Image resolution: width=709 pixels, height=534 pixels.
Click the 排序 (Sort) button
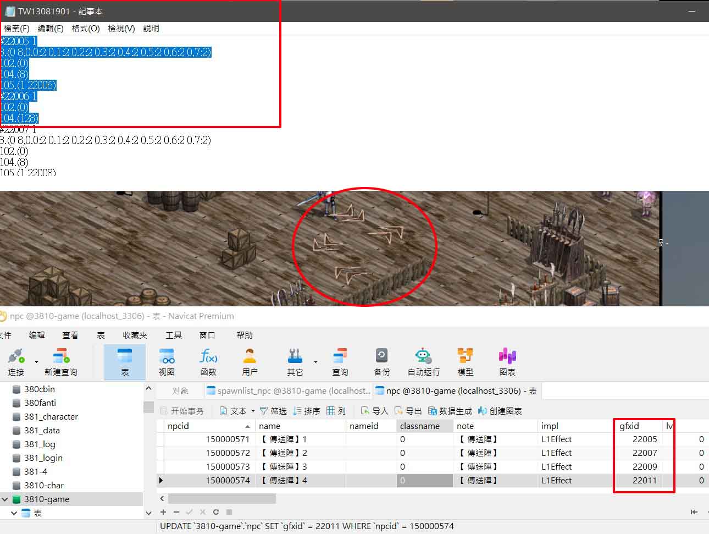point(307,411)
